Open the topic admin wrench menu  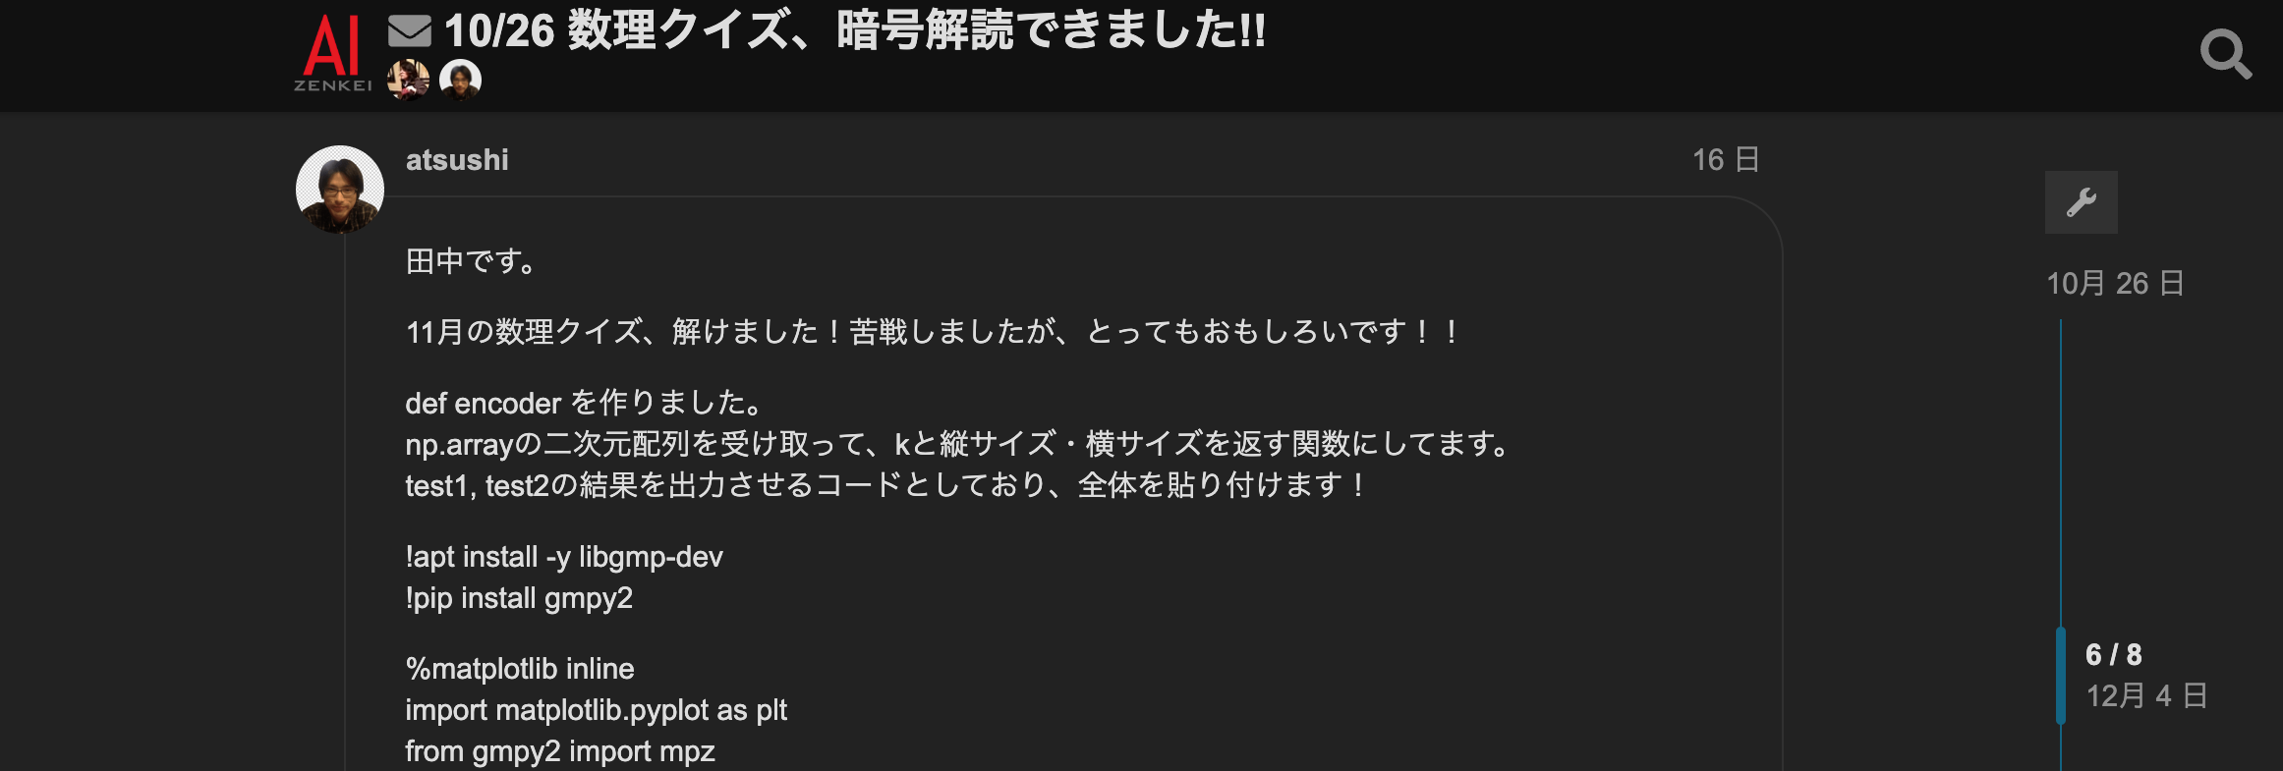[2081, 202]
